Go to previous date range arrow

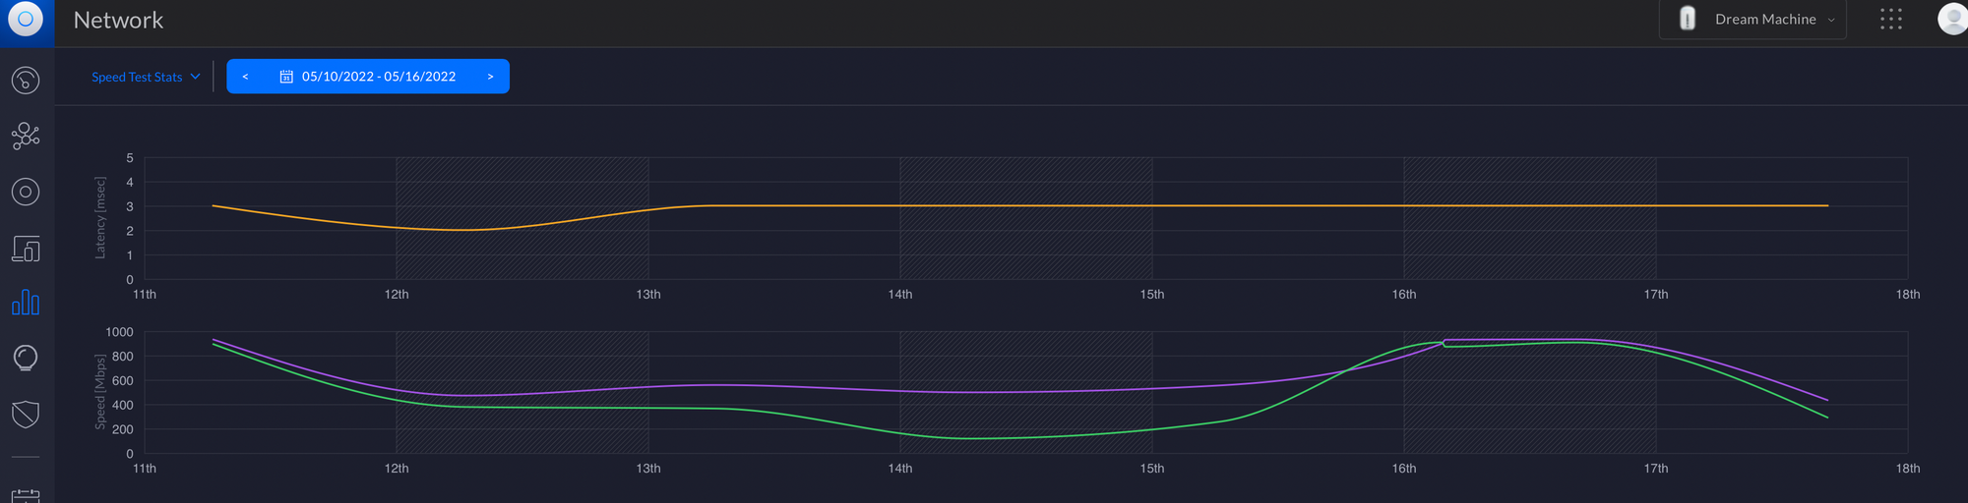(x=245, y=77)
